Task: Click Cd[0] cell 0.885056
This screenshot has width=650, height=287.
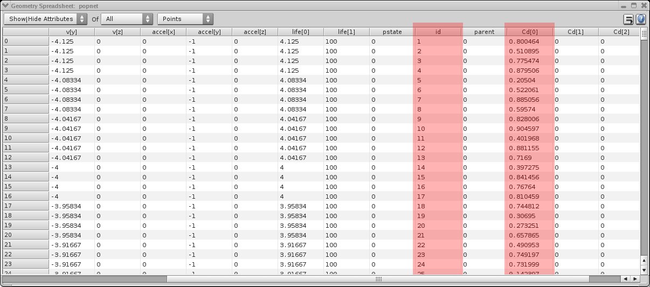Action: pyautogui.click(x=530, y=99)
